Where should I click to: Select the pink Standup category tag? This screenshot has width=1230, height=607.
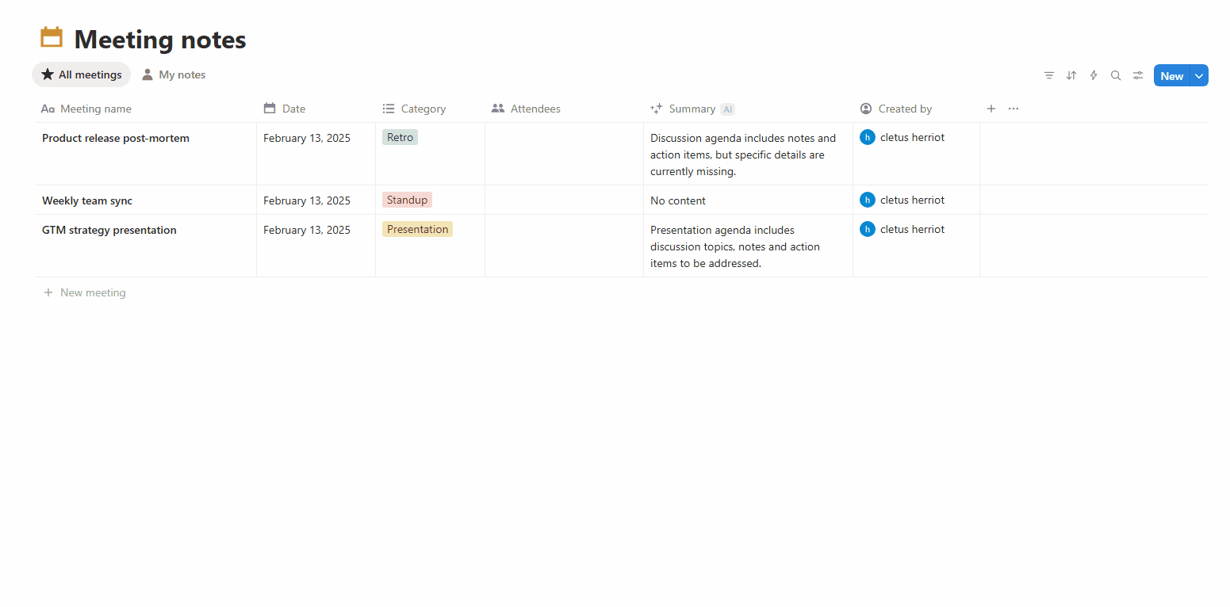pos(407,200)
